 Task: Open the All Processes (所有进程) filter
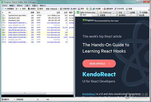19,99
